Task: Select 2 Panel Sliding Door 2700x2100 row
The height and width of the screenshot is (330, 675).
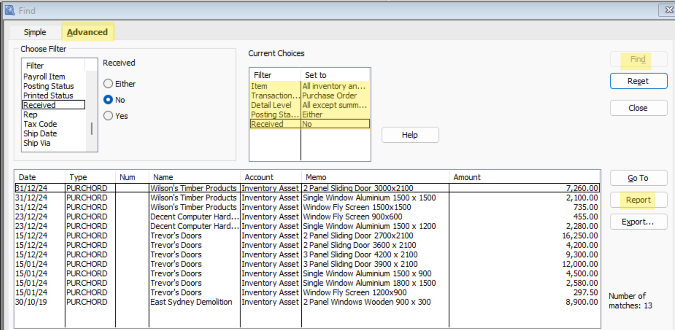Action: [x=307, y=236]
